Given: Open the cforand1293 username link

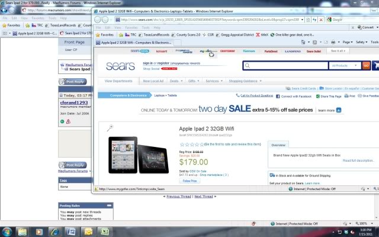Looking at the screenshot, I should [74, 103].
